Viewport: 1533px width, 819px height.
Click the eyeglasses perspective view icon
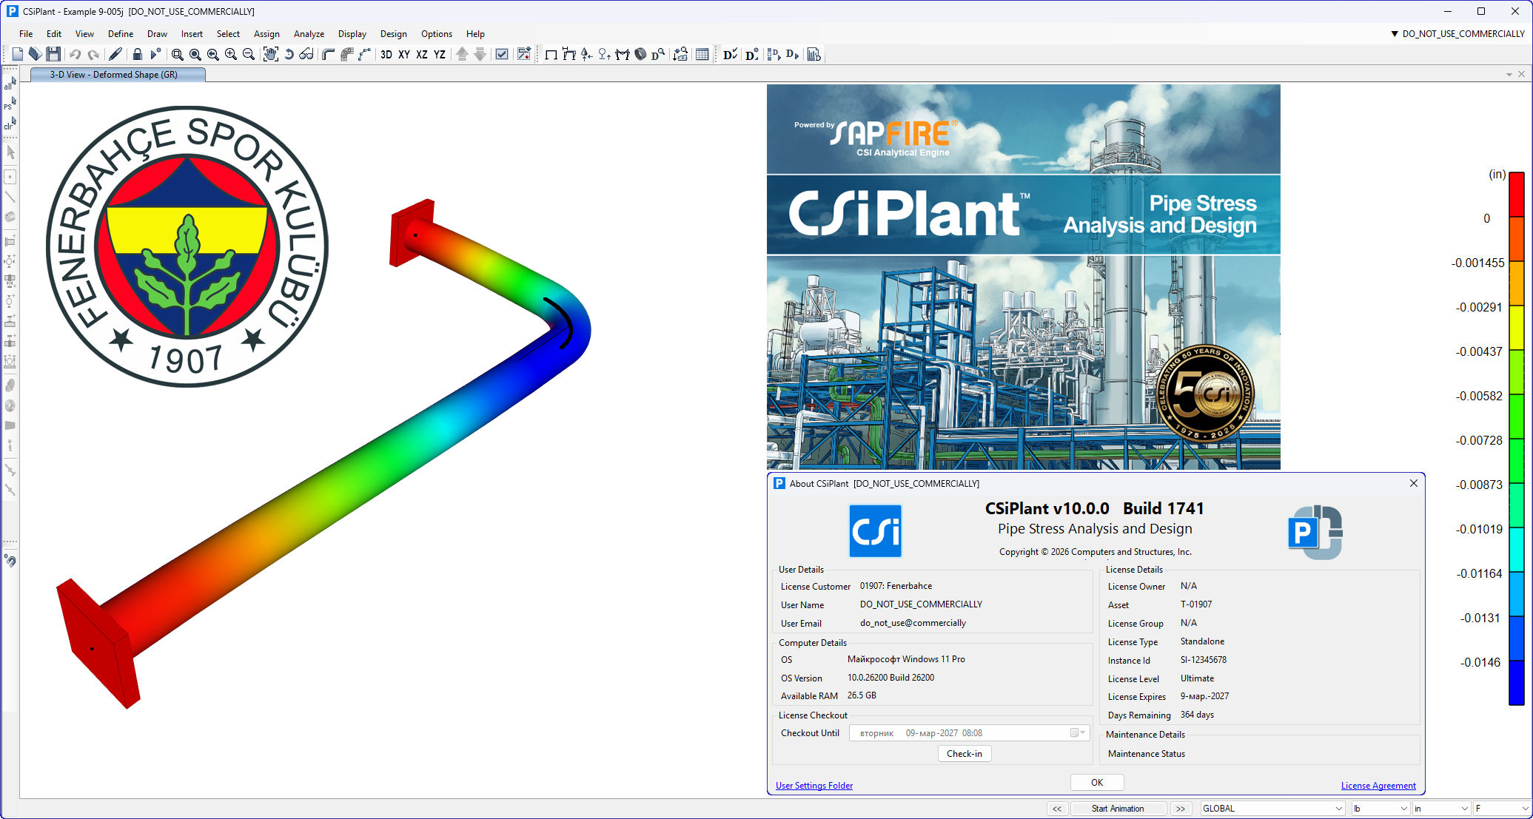pos(306,54)
